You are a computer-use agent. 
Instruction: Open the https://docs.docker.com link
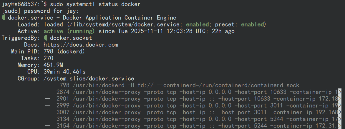pyautogui.click(x=81, y=45)
